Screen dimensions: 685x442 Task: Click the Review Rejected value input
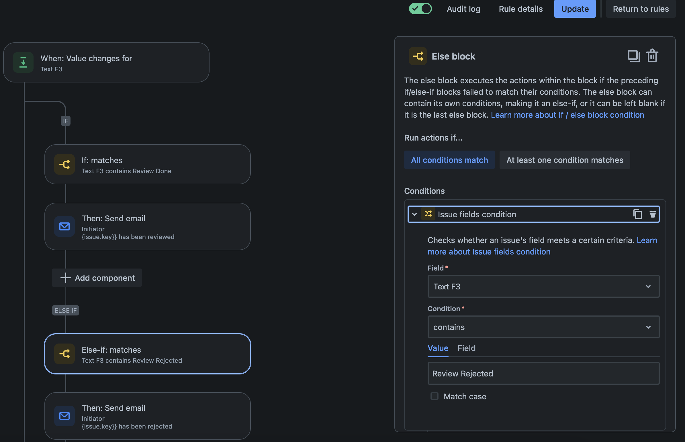[543, 373]
